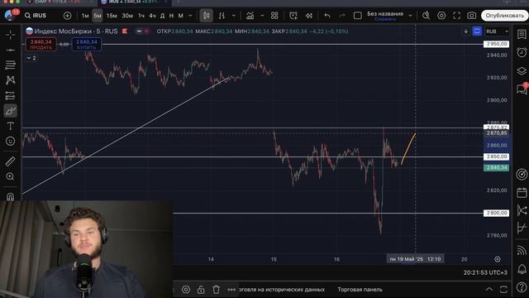Open more options in drawing toolbar
Viewport: 529px width, 298px height.
[231, 290]
